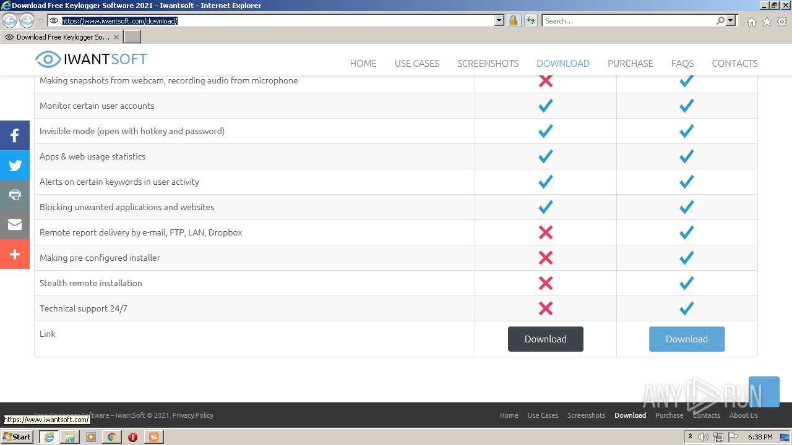Open recent pages dropdown next to Forward

coord(40,21)
